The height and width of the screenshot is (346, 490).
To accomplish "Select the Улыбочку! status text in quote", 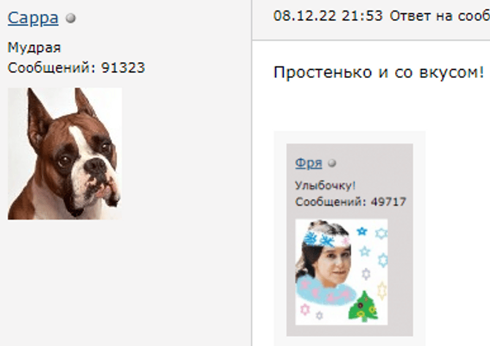I will coord(325,186).
